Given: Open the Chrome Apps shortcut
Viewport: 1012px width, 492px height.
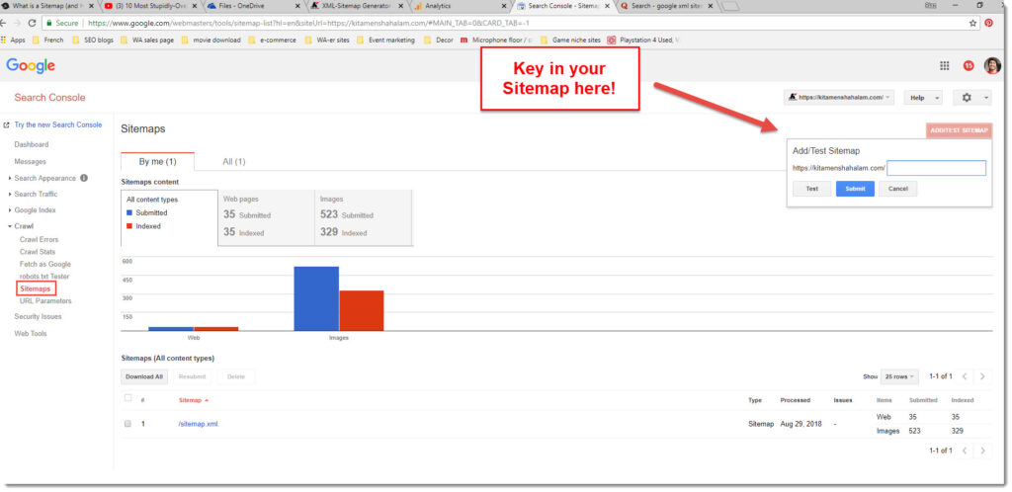Looking at the screenshot, I should (x=14, y=40).
